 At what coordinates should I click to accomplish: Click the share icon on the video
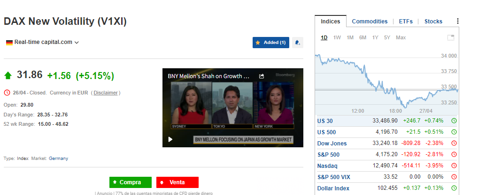tap(262, 76)
